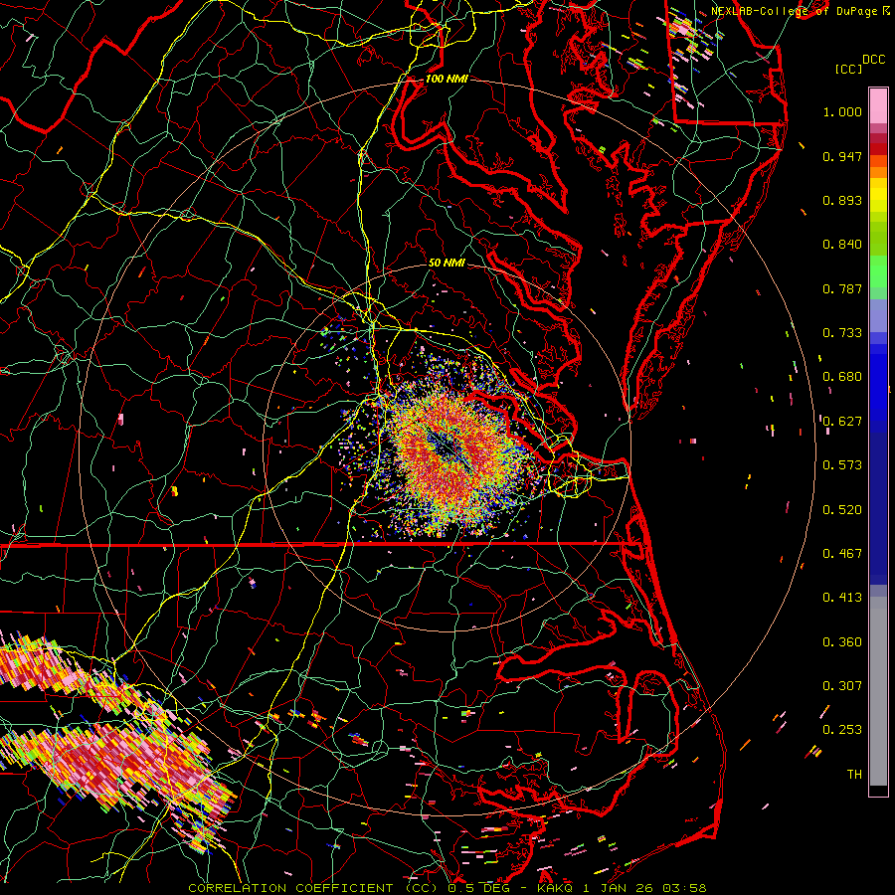The image size is (895, 895).
Task: Click the 0.520 scale value
Action: (842, 510)
